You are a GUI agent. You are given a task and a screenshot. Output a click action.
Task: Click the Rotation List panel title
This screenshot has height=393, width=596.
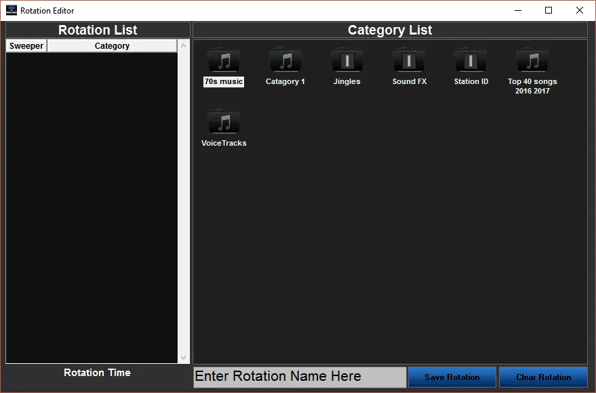click(97, 30)
